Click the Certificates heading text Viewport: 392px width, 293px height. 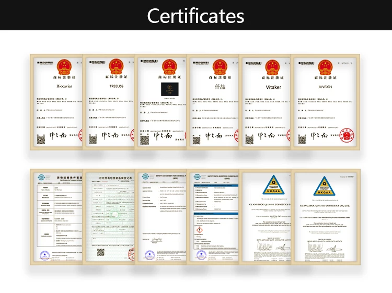pos(195,16)
